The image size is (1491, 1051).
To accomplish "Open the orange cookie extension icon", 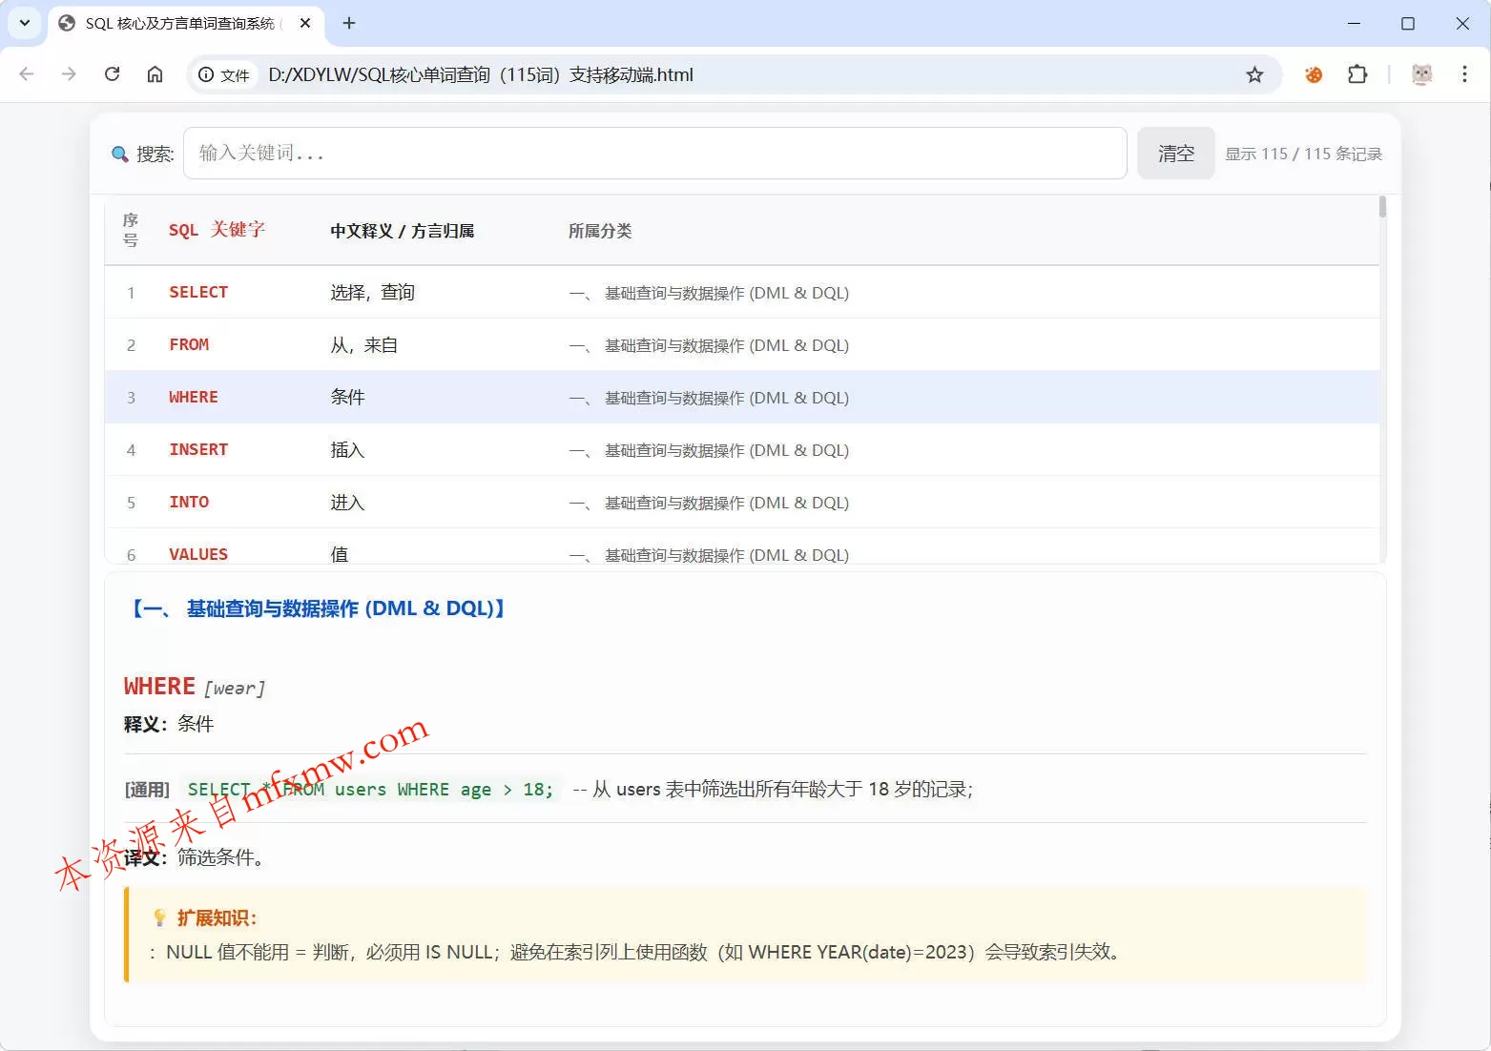I will (1314, 74).
